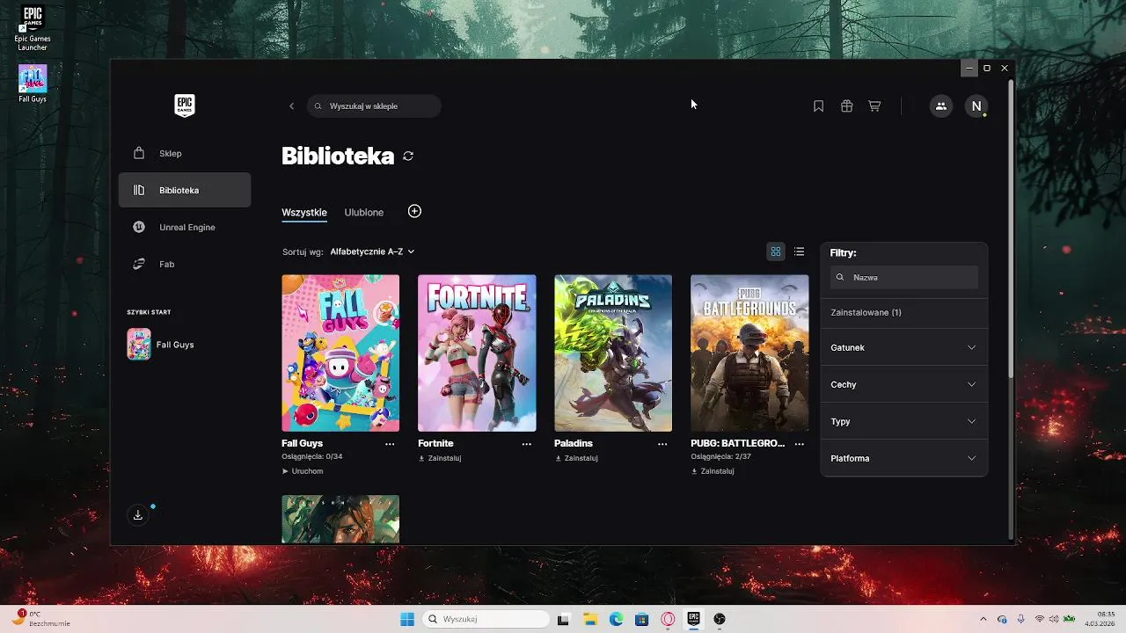Open File Explorer on the taskbar
The width and height of the screenshot is (1126, 633).
590,619
